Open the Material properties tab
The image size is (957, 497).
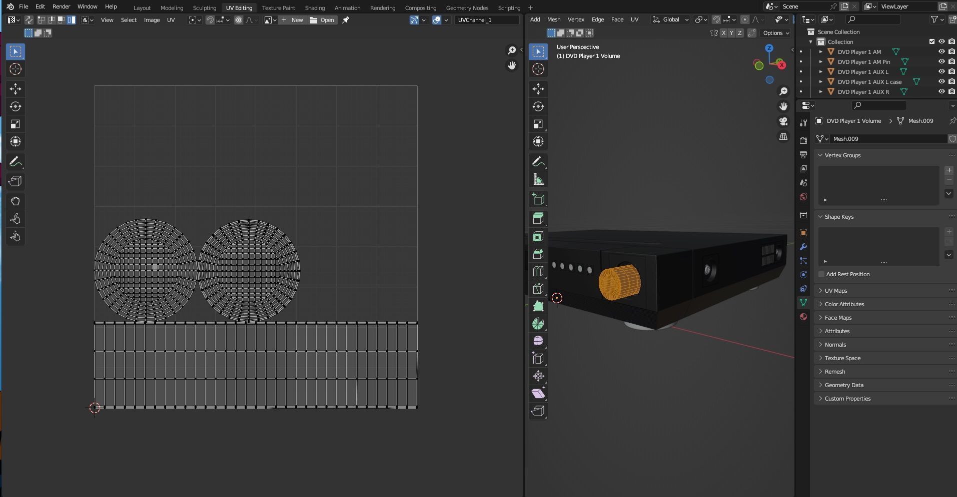click(803, 317)
